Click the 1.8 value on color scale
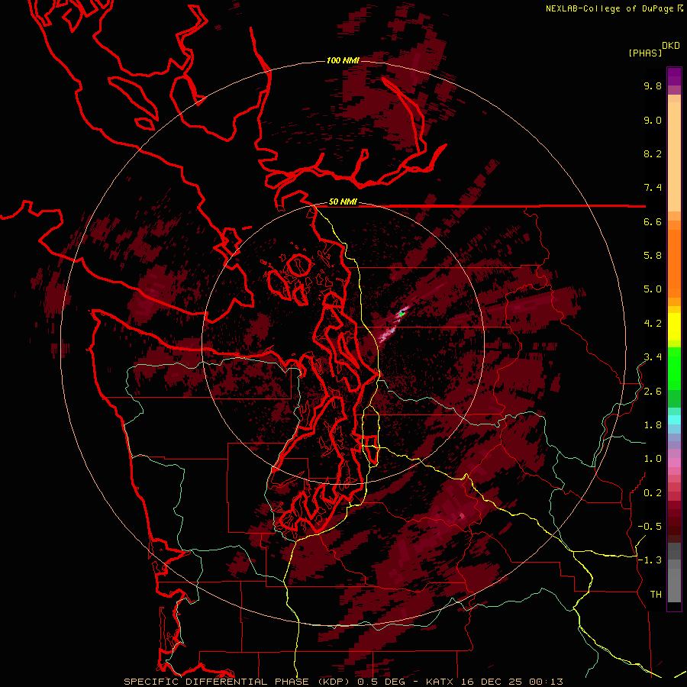 653,425
